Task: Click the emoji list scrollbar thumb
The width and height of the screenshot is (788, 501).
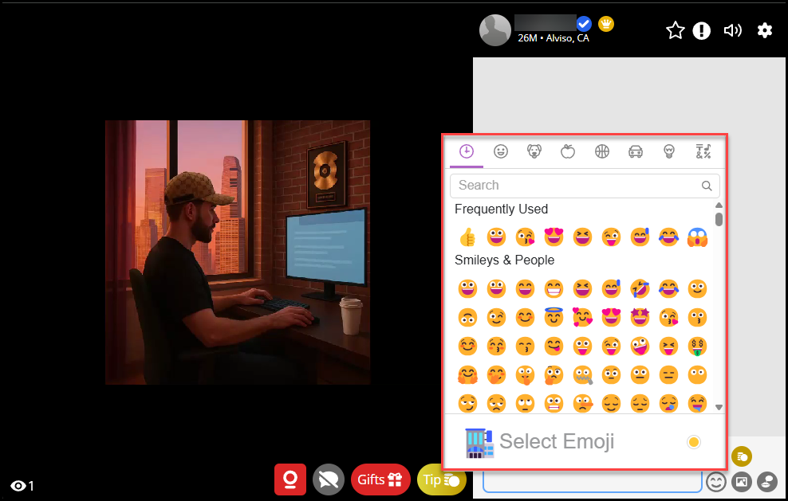Action: coord(719,219)
